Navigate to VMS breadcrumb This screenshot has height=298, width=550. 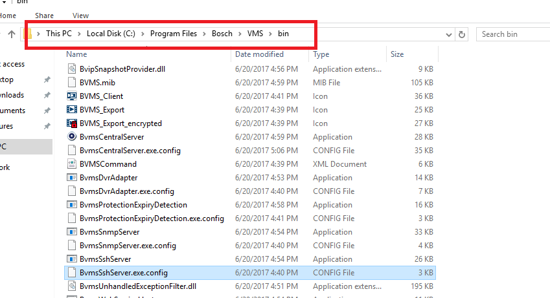[x=255, y=34]
